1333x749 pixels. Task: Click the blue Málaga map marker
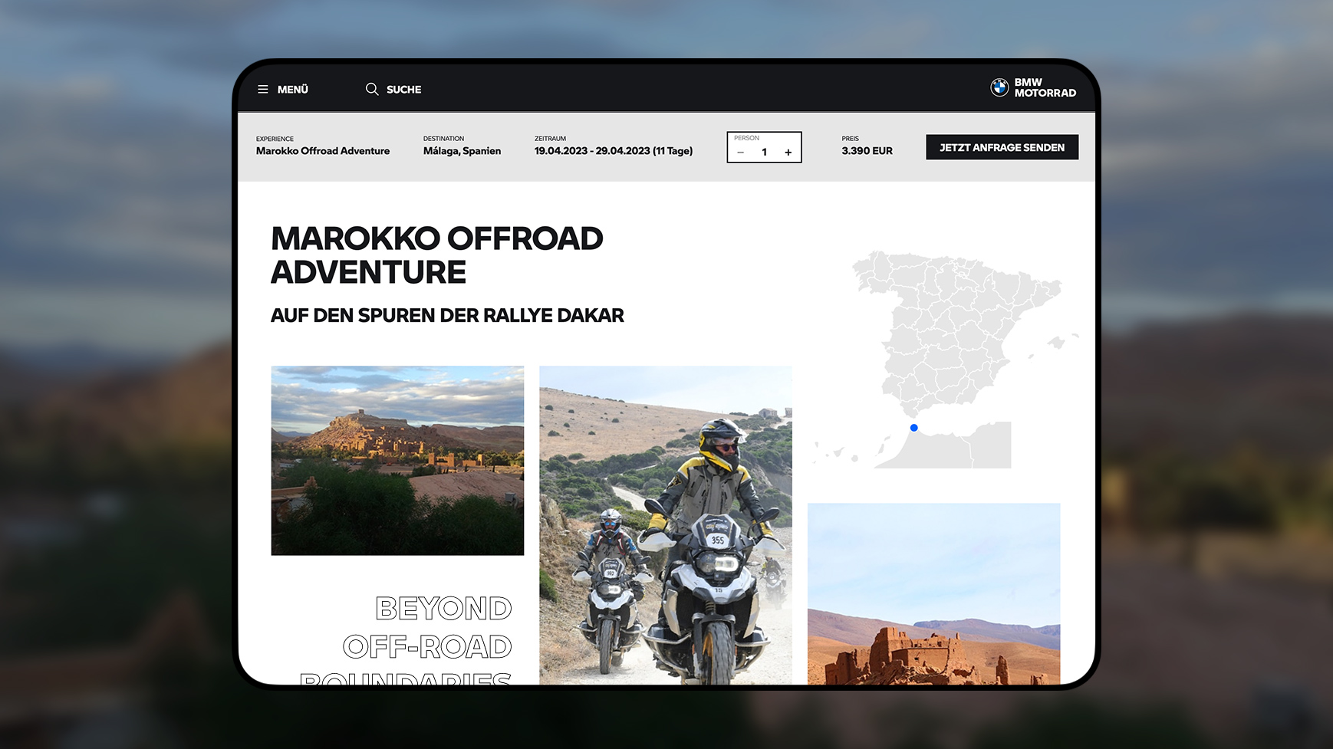click(913, 428)
